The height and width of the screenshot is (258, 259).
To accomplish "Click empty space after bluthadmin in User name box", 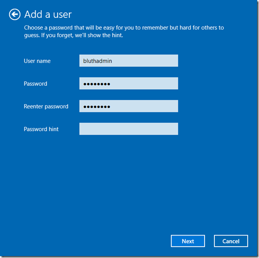I will (x=145, y=61).
